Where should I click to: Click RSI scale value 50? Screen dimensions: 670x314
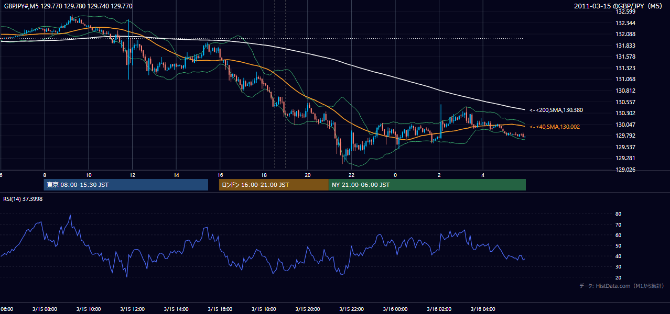tap(619, 245)
